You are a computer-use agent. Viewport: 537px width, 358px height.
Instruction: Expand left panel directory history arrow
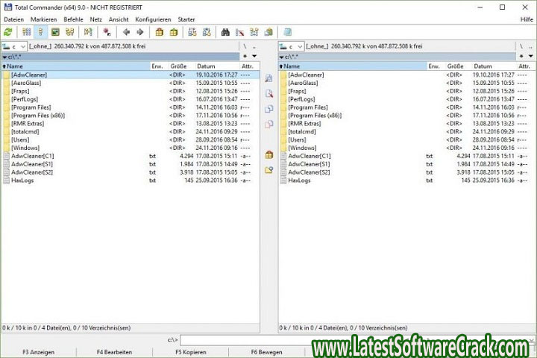[254, 56]
